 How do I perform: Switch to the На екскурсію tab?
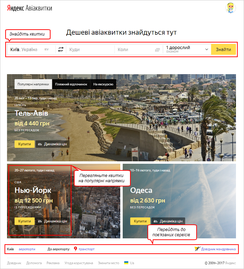(x=103, y=84)
